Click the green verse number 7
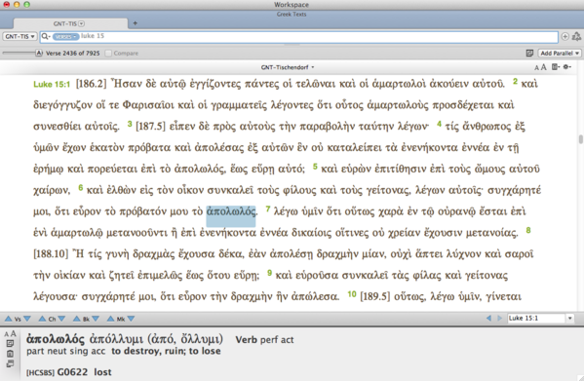The width and height of the screenshot is (584, 381). point(267,210)
